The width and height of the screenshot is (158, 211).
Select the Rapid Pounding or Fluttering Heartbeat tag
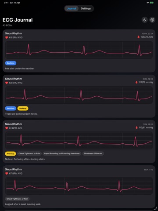(x=62, y=153)
